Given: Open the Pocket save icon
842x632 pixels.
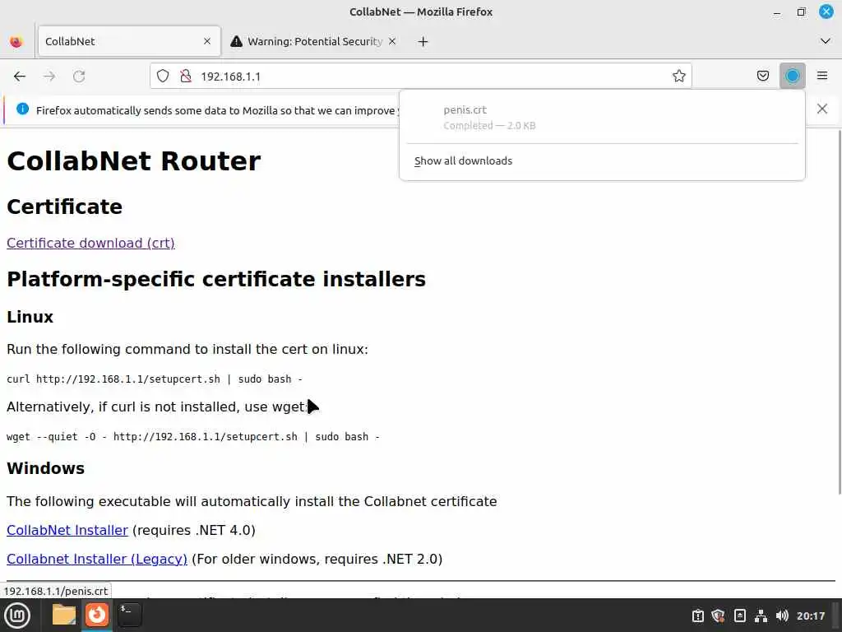Looking at the screenshot, I should 762,76.
